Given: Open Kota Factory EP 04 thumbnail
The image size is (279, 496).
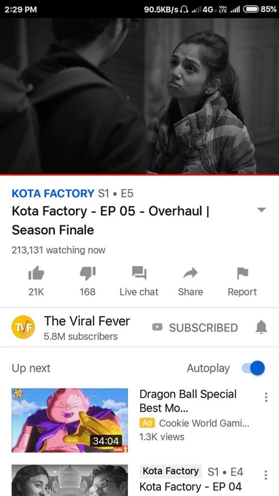Looking at the screenshot, I should click(x=70, y=480).
